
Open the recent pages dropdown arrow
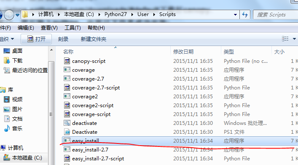pos(17,15)
